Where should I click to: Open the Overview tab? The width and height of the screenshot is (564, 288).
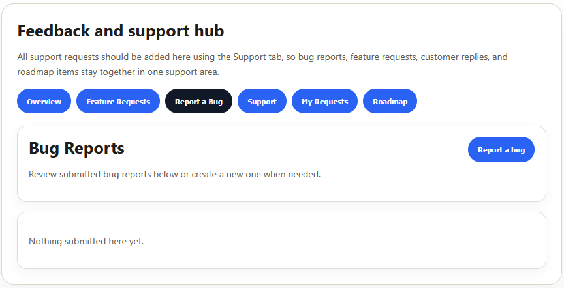point(44,101)
